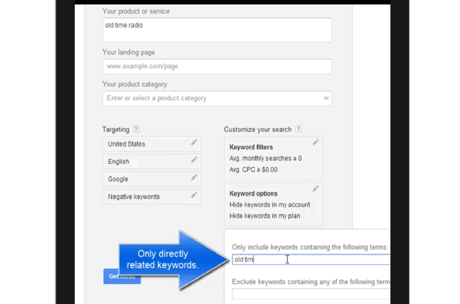Image resolution: width=460 pixels, height=304 pixels.
Task: Edit the Google network pencil icon
Action: (x=194, y=177)
